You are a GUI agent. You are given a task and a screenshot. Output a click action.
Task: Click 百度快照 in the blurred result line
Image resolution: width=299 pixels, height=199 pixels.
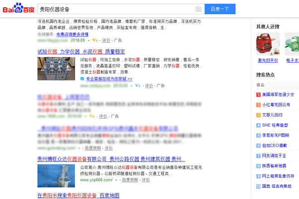tap(93, 148)
